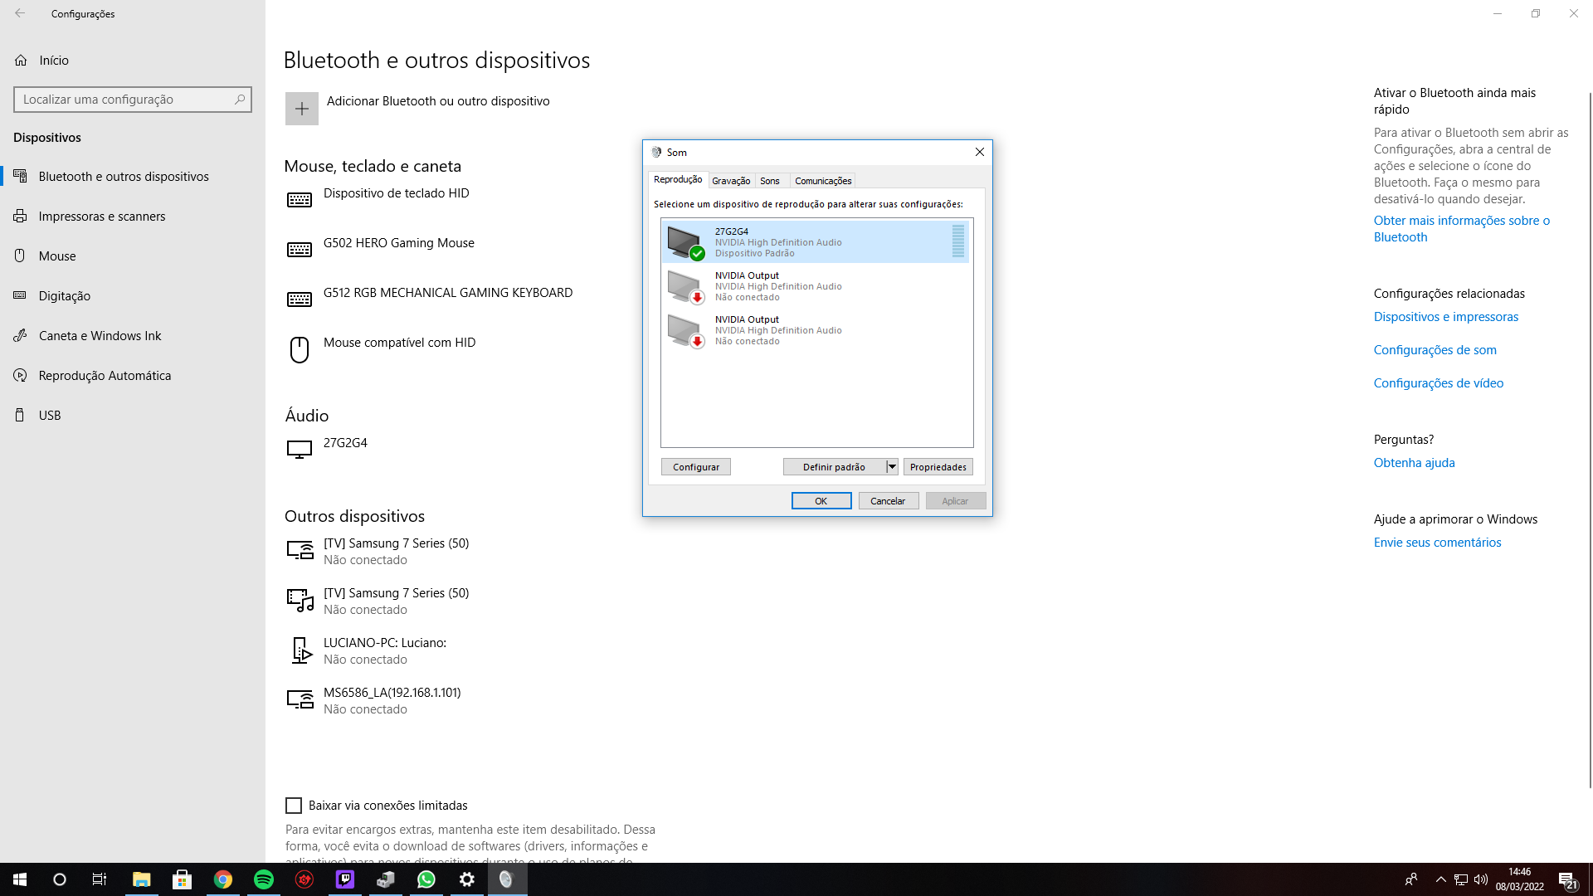The width and height of the screenshot is (1593, 896).
Task: Open notification center with 21 badge
Action: 1567,880
